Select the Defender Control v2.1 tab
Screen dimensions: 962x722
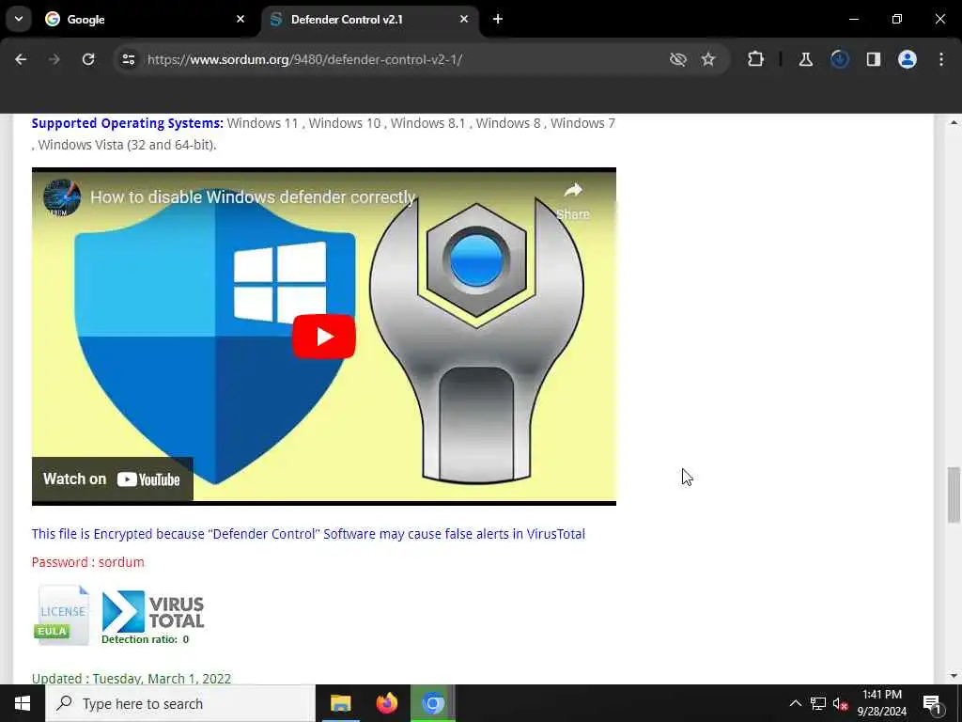[370, 19]
